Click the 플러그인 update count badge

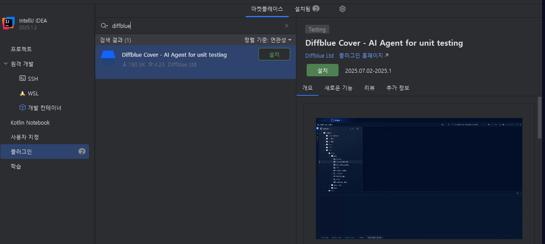[x=82, y=152]
